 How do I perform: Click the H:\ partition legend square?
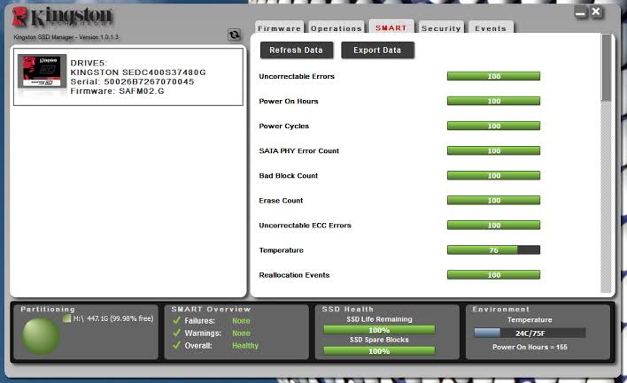[66, 318]
